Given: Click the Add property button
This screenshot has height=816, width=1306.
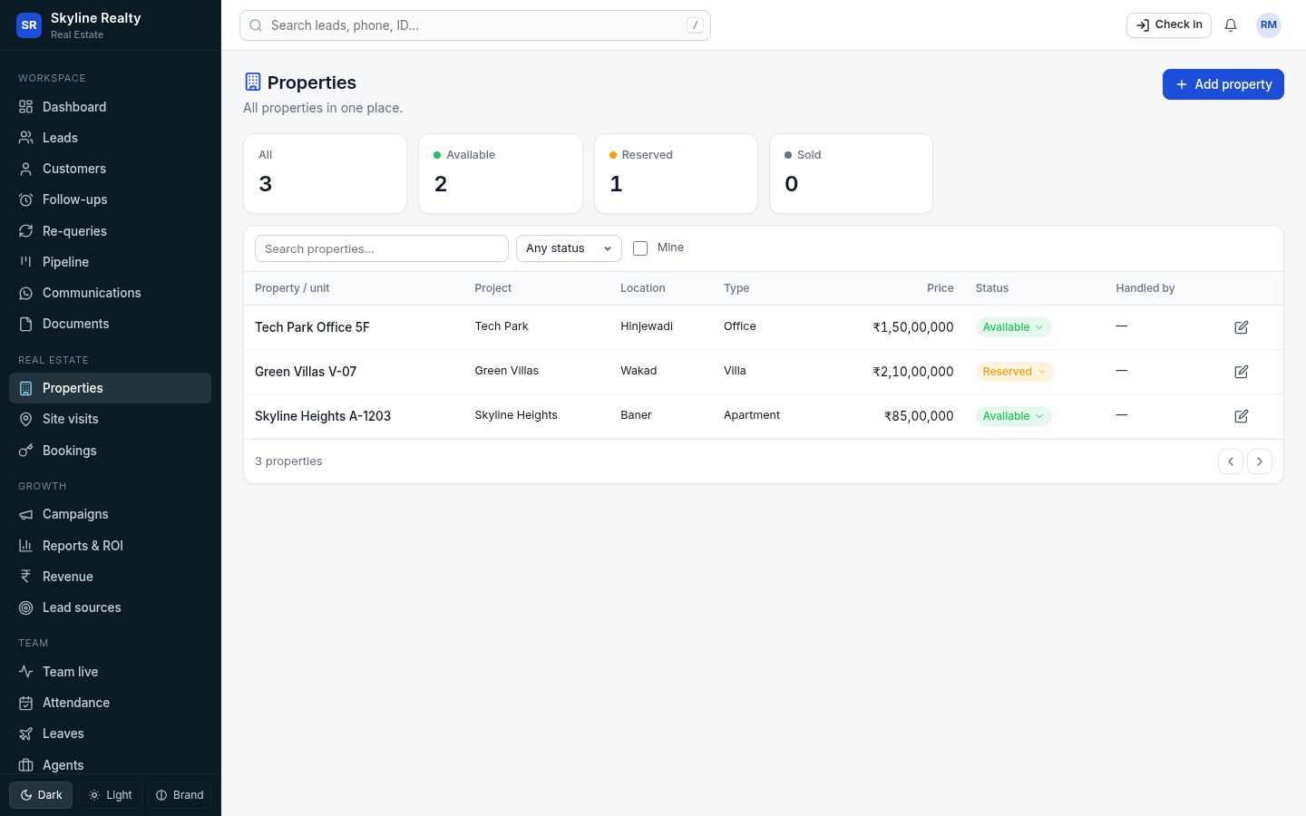Looking at the screenshot, I should coord(1223,84).
